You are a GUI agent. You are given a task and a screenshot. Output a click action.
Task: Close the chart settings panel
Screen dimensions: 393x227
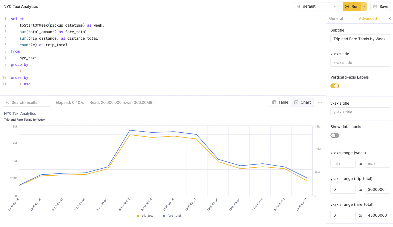tap(389, 18)
